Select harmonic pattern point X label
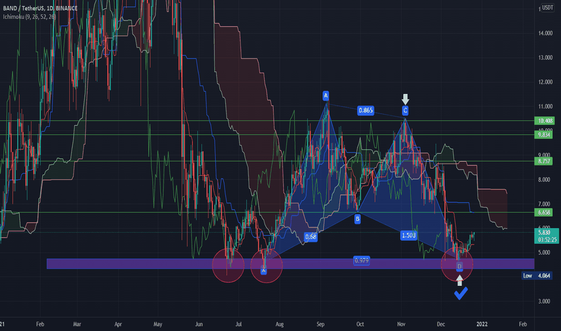The image size is (561, 331). click(x=263, y=271)
